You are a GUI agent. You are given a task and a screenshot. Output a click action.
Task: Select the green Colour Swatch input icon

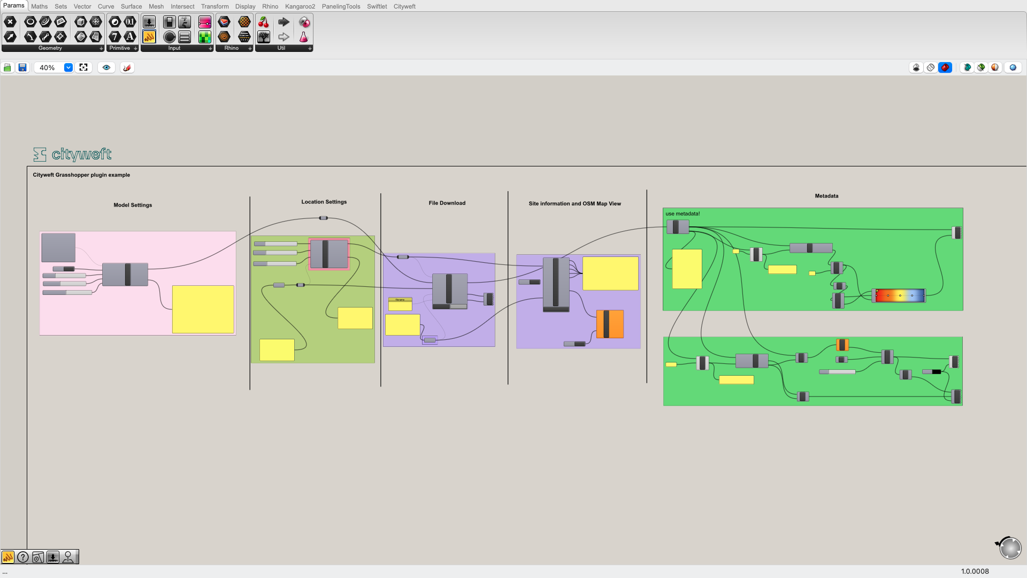(x=205, y=37)
